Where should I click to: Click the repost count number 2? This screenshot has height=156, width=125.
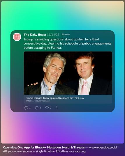pos(40,108)
